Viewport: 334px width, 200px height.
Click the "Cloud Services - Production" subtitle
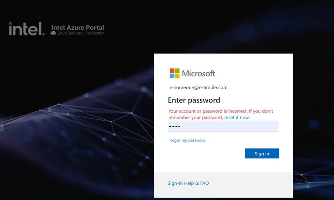[x=81, y=33]
